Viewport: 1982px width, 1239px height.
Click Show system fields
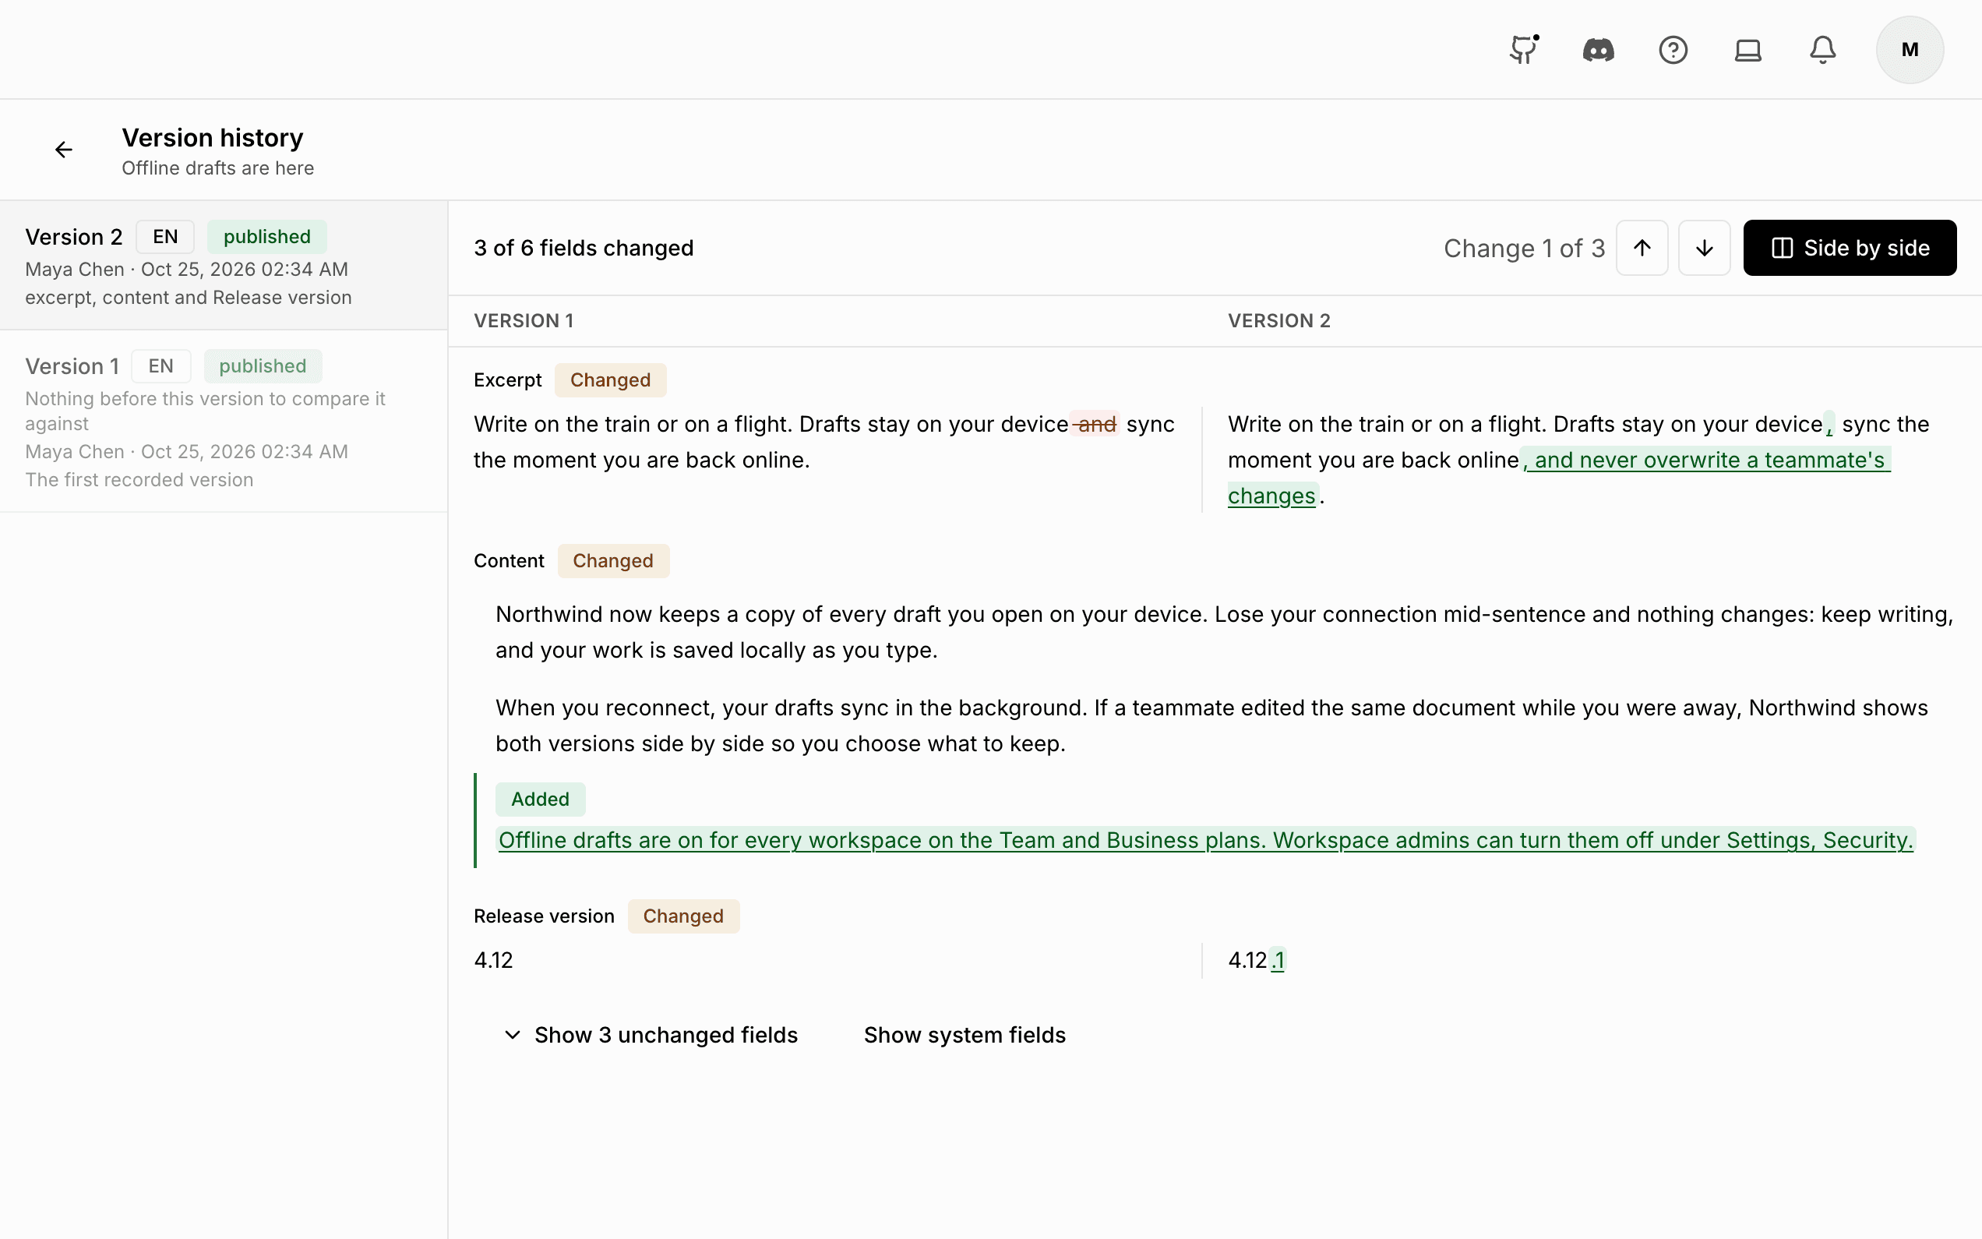click(x=965, y=1035)
